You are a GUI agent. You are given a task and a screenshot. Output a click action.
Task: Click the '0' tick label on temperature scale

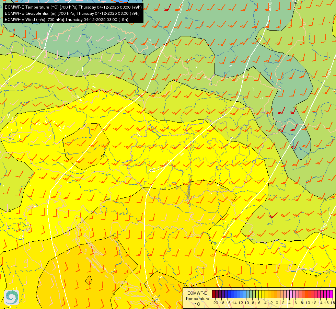pyautogui.click(x=277, y=303)
